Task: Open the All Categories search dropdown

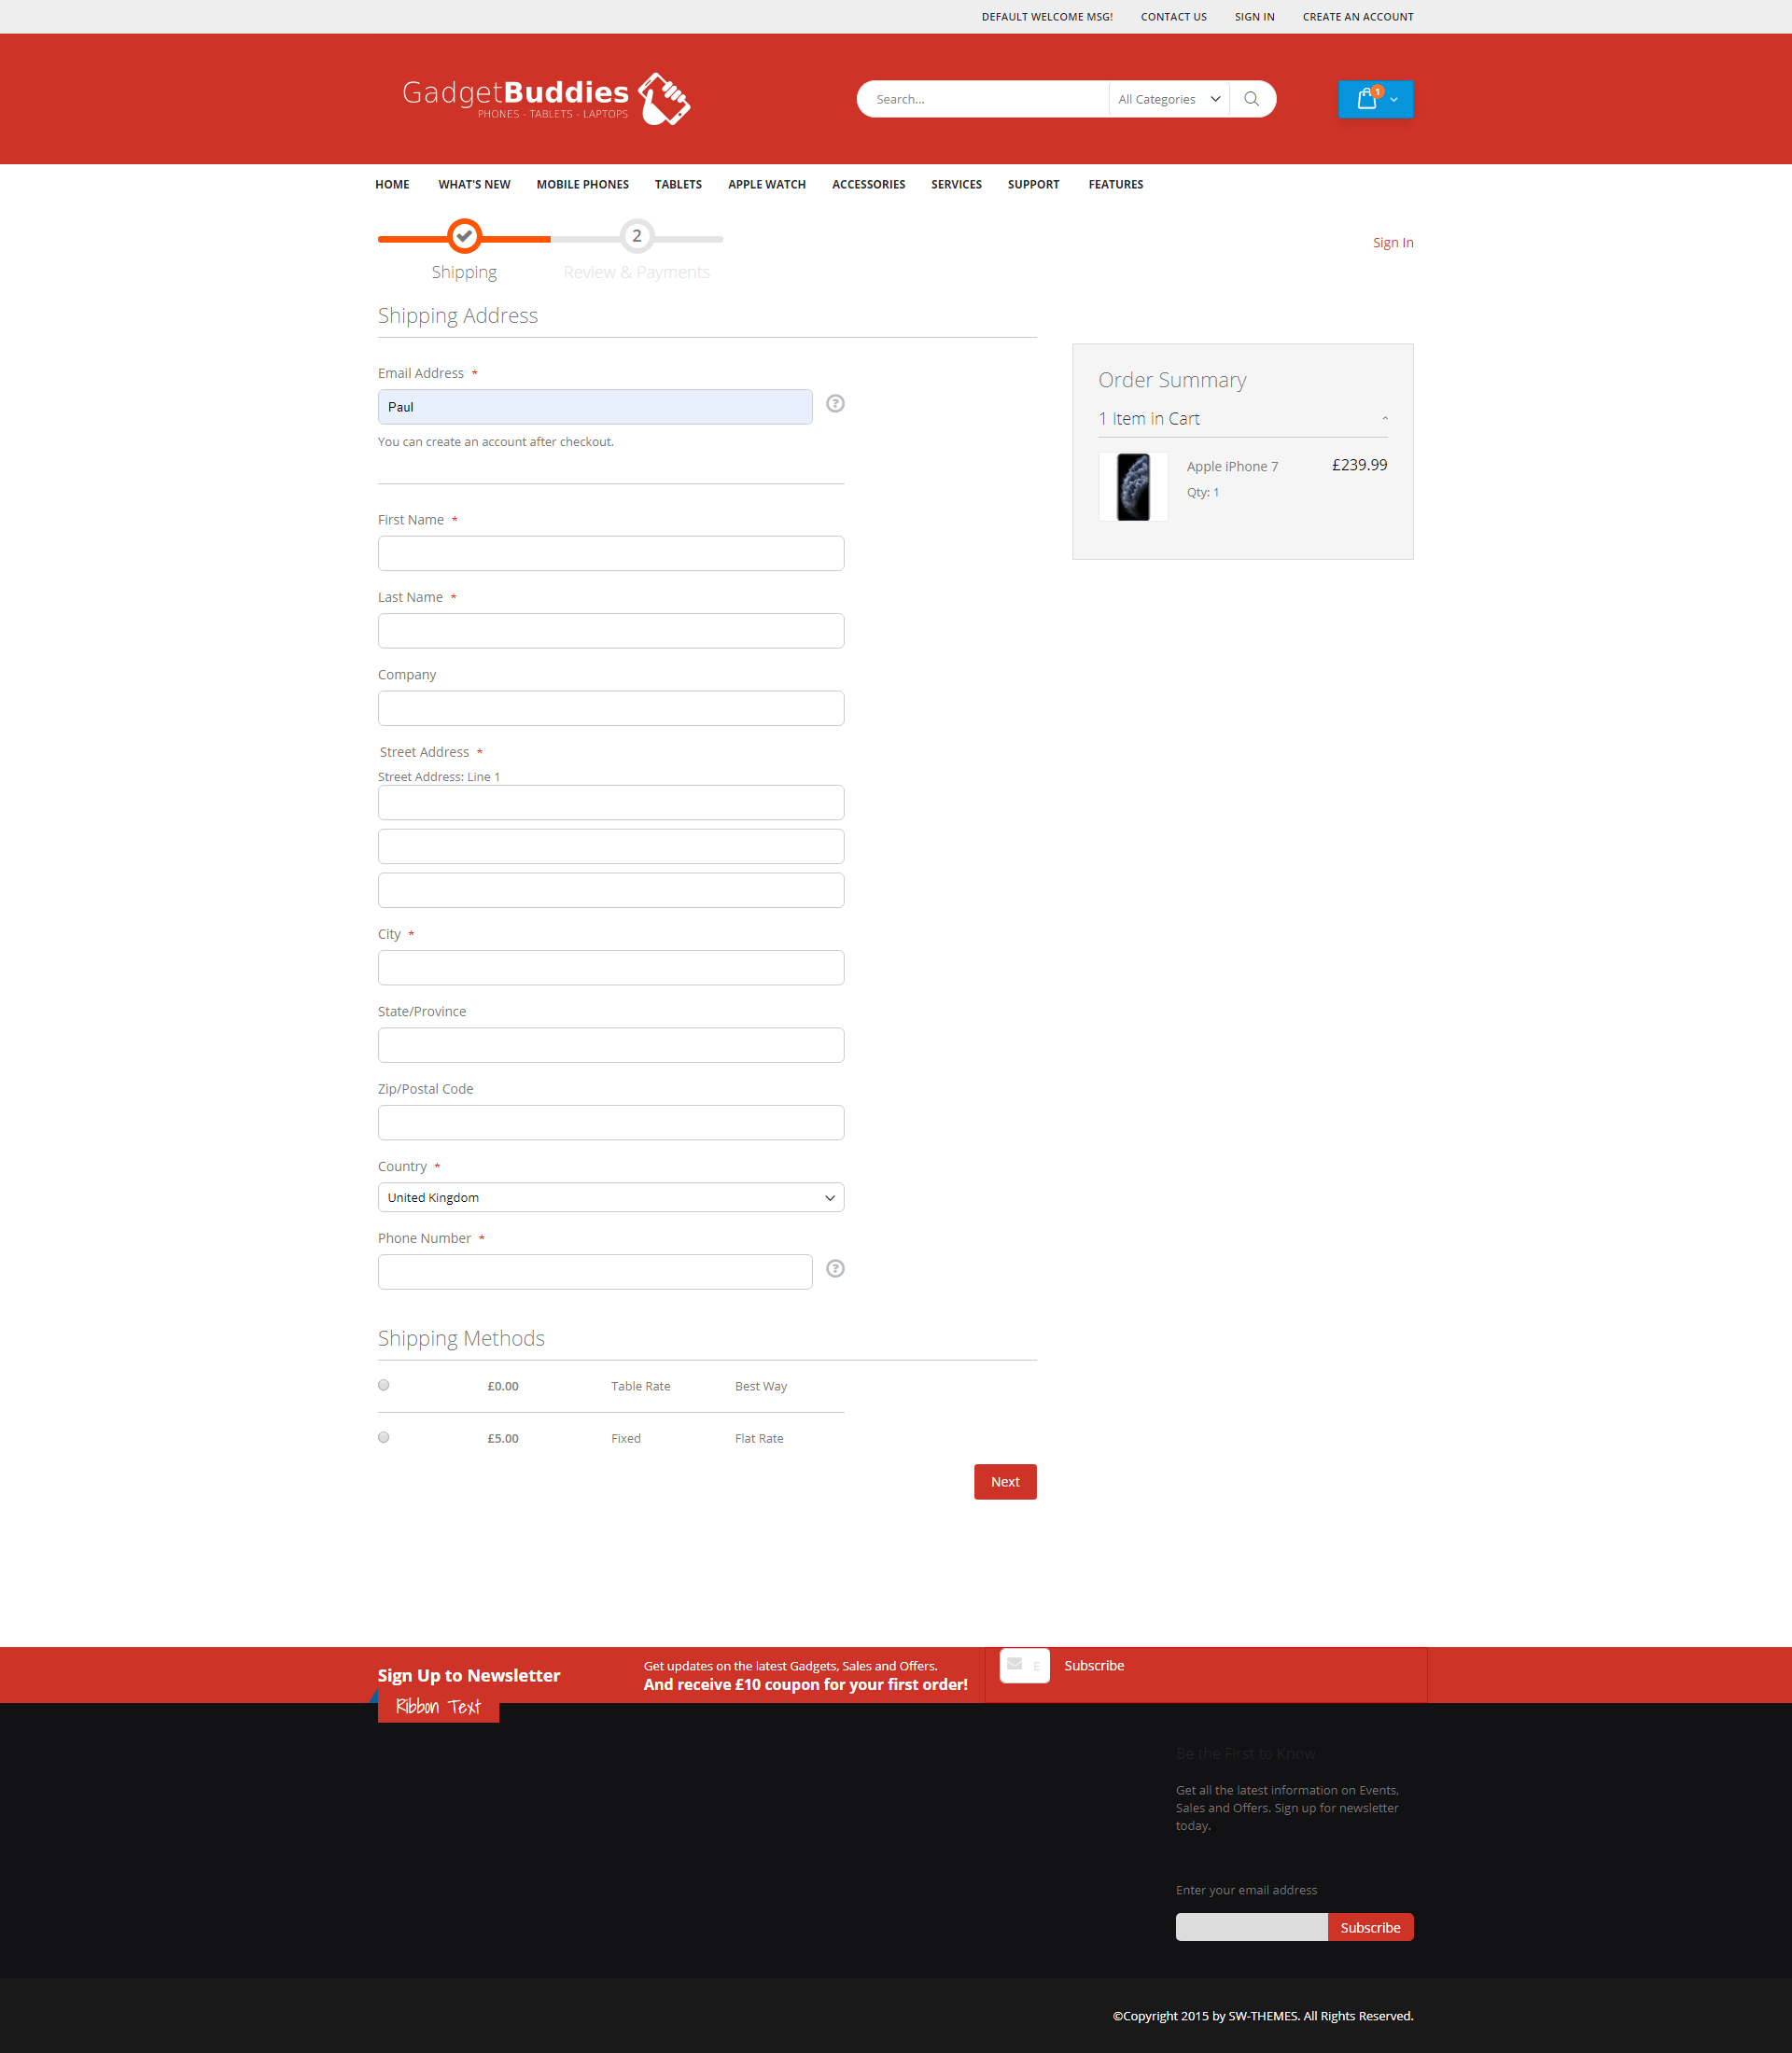Action: pyautogui.click(x=1168, y=99)
